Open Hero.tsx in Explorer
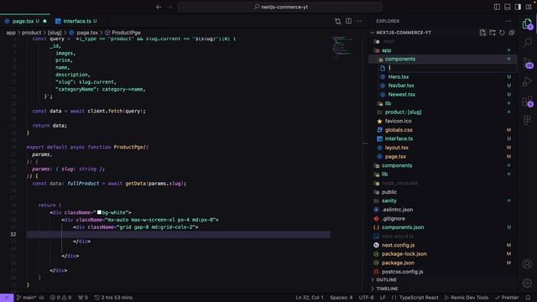The image size is (537, 302). click(399, 76)
